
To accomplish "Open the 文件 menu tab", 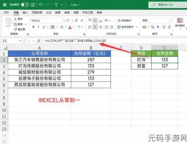I will 6,12.
